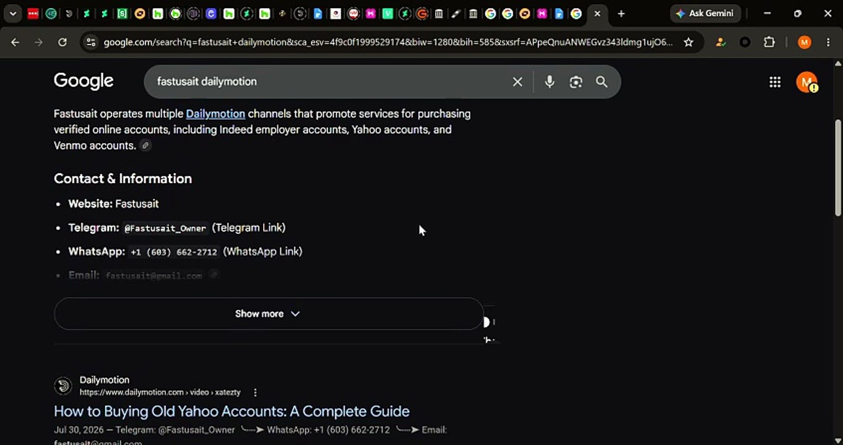Search by image with Lens icon
843x445 pixels.
(576, 82)
